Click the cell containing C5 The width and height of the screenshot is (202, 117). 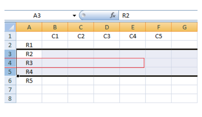[x=159, y=36]
